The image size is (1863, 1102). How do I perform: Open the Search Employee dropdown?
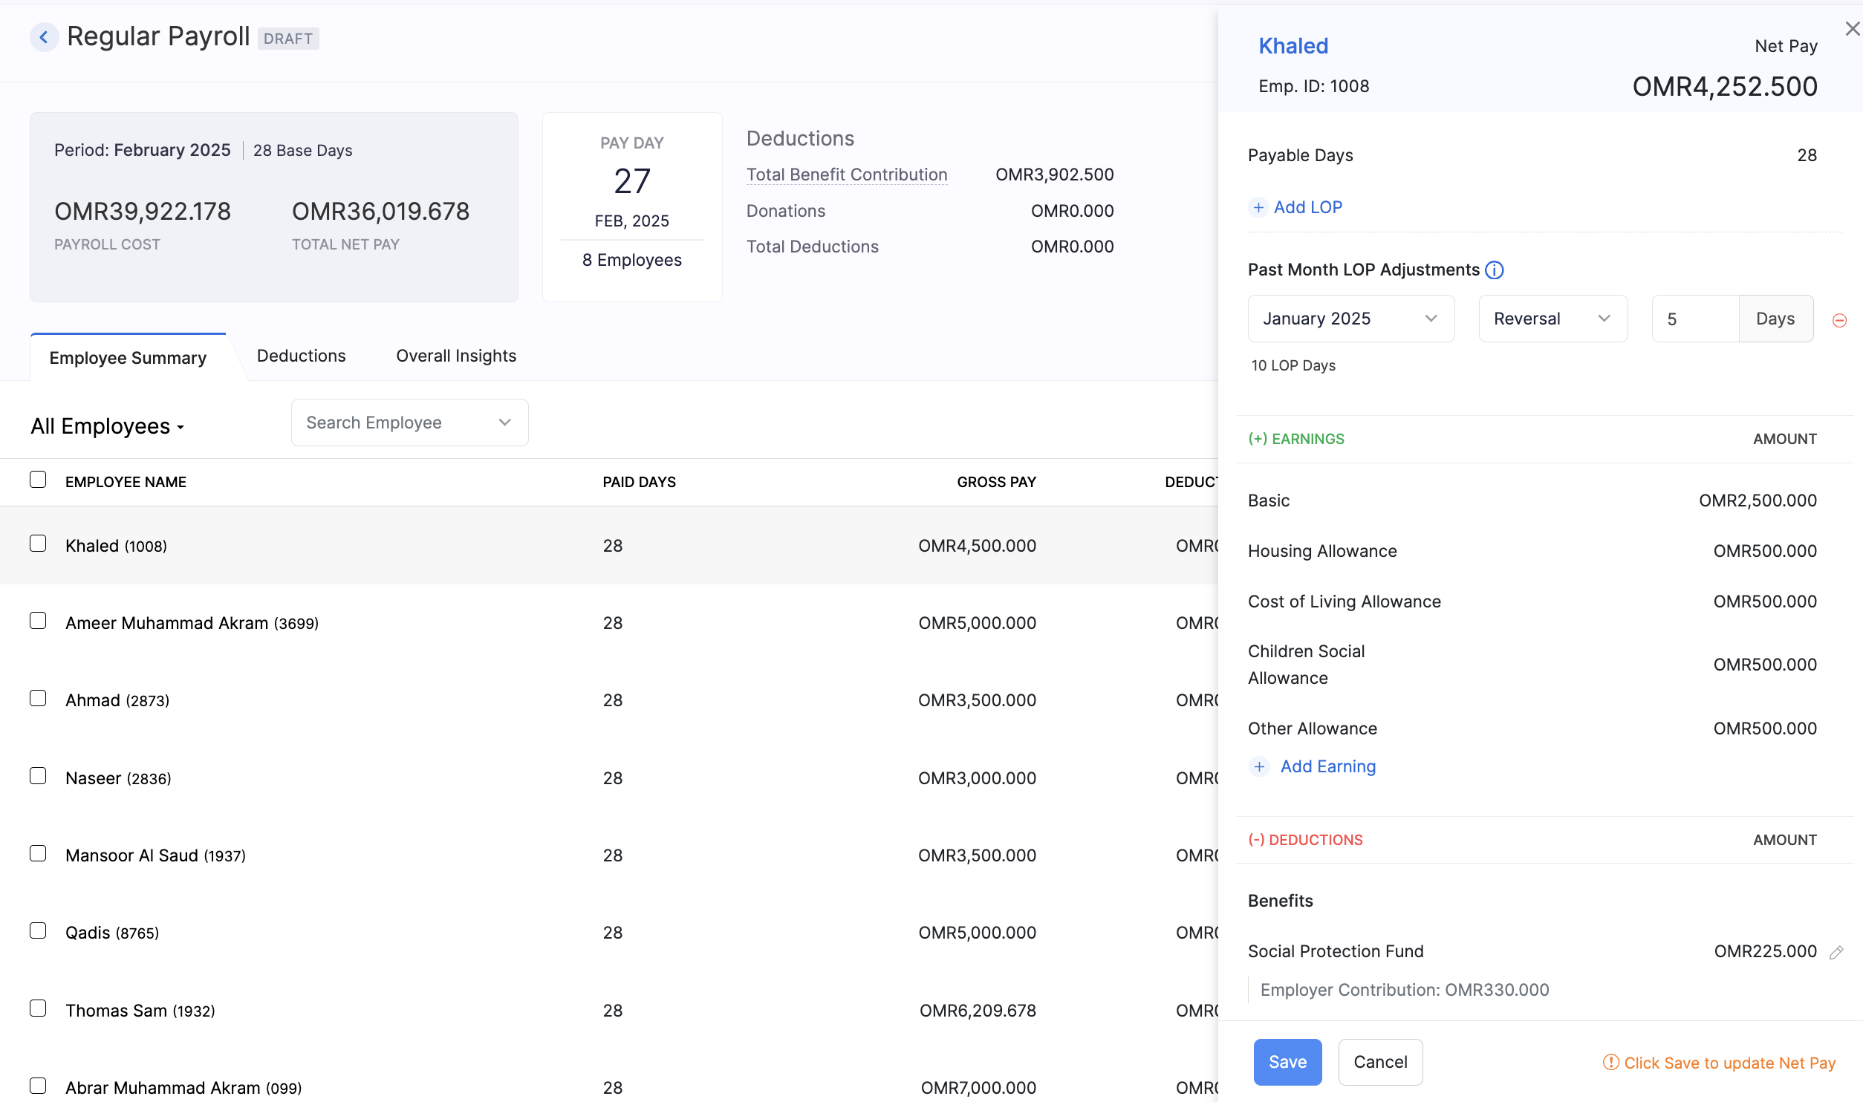pos(409,423)
